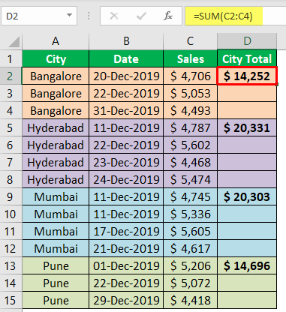Click the Date header cell
The height and width of the screenshot is (312, 286).
pyautogui.click(x=126, y=59)
